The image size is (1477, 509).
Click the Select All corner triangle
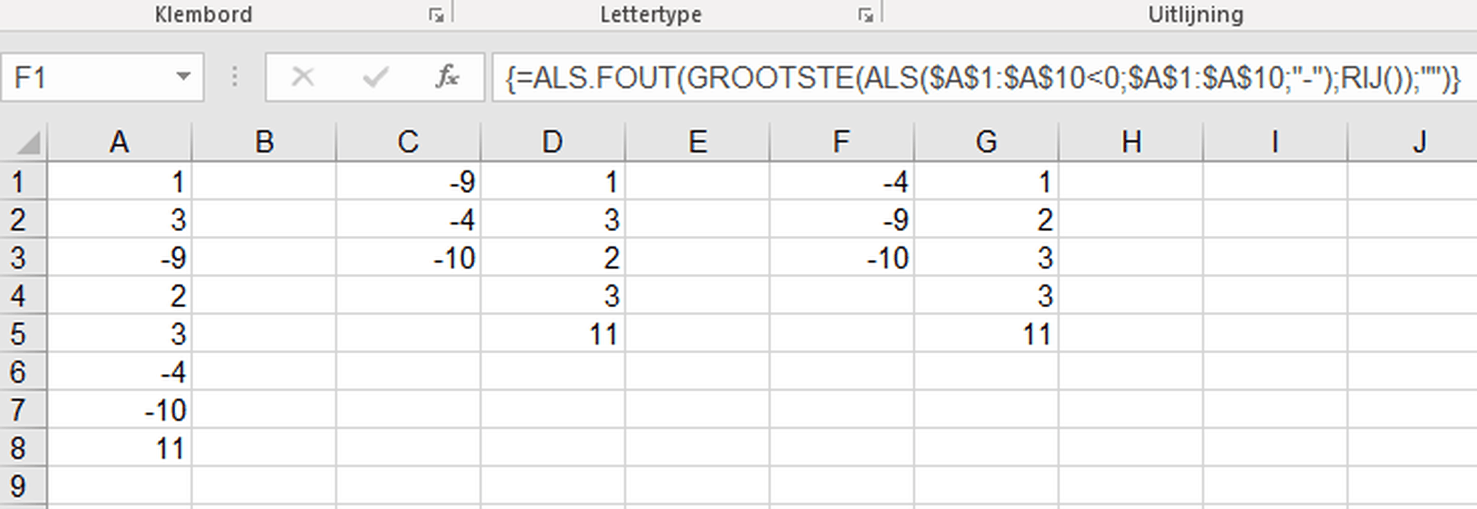[x=28, y=143]
